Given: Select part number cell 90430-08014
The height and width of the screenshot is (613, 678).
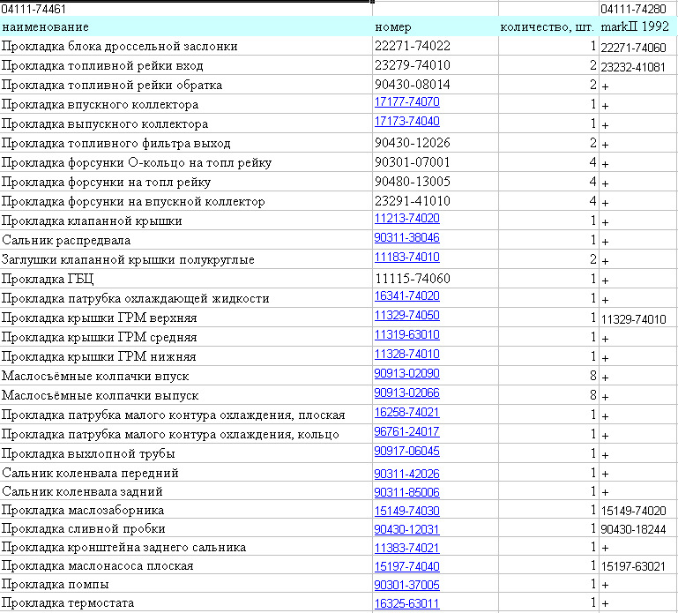Looking at the screenshot, I should click(436, 85).
